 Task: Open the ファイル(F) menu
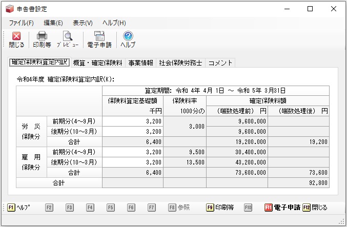coord(21,23)
